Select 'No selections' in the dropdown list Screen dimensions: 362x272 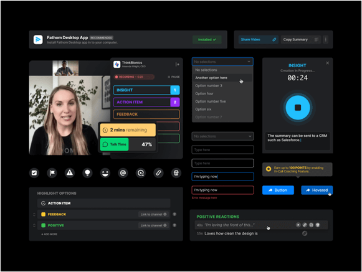point(222,70)
